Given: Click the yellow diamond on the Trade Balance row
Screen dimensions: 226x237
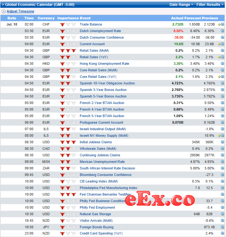Looking at the screenshot, I should click(219, 24).
